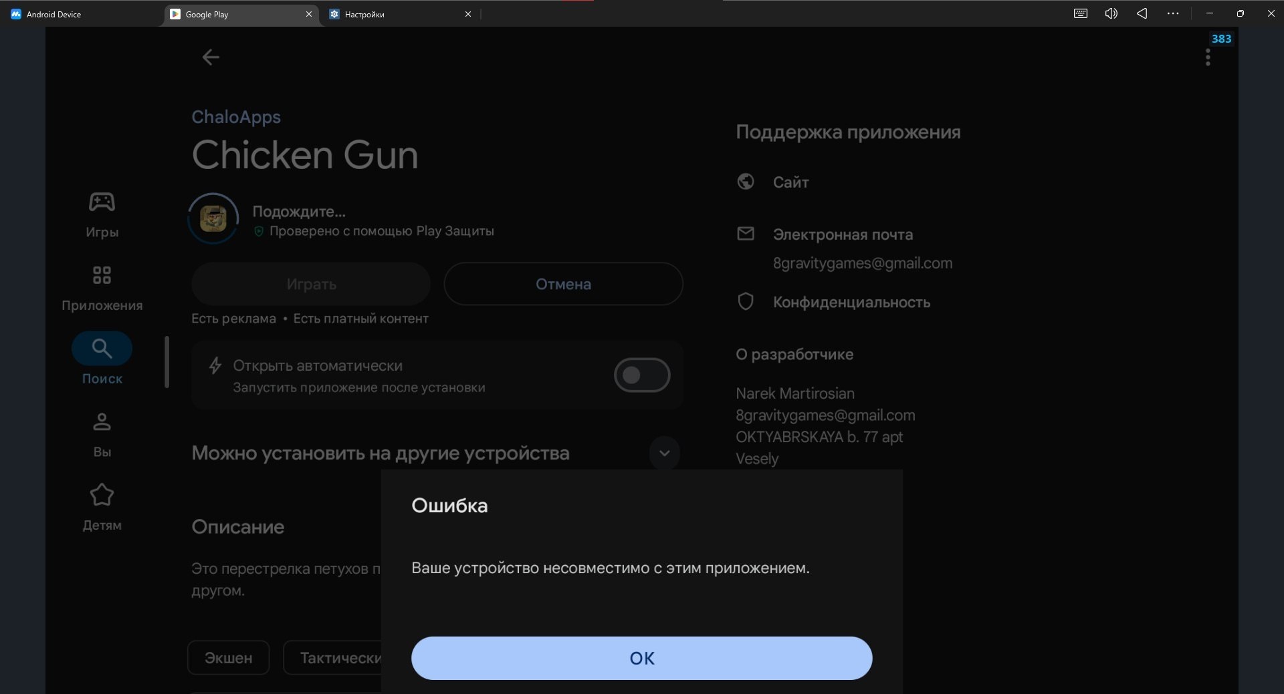Viewport: 1284px width, 694px height.
Task: Click the Play Защиты verified shield icon
Action: point(259,231)
